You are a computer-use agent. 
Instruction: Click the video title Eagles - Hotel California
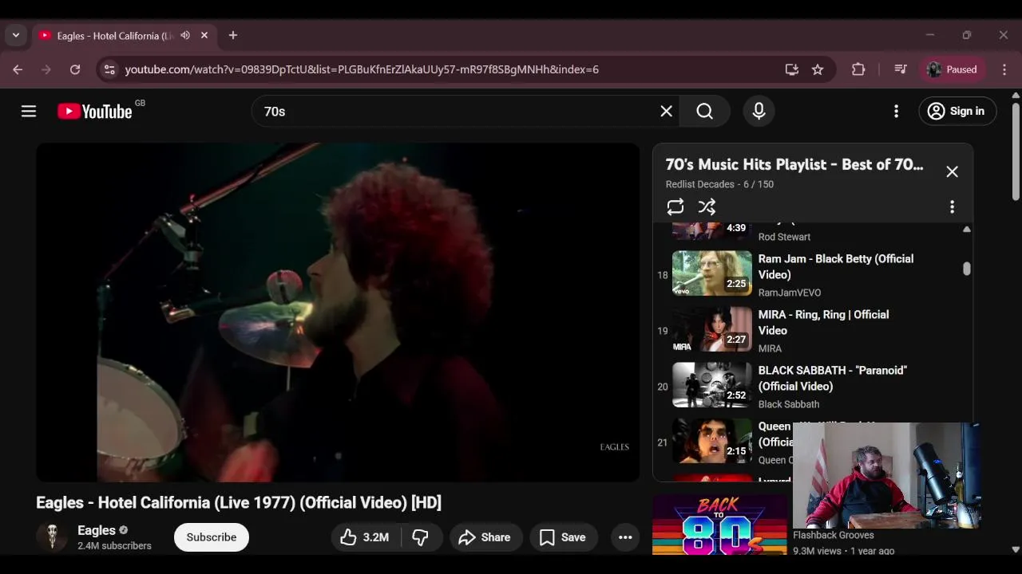coord(239,502)
